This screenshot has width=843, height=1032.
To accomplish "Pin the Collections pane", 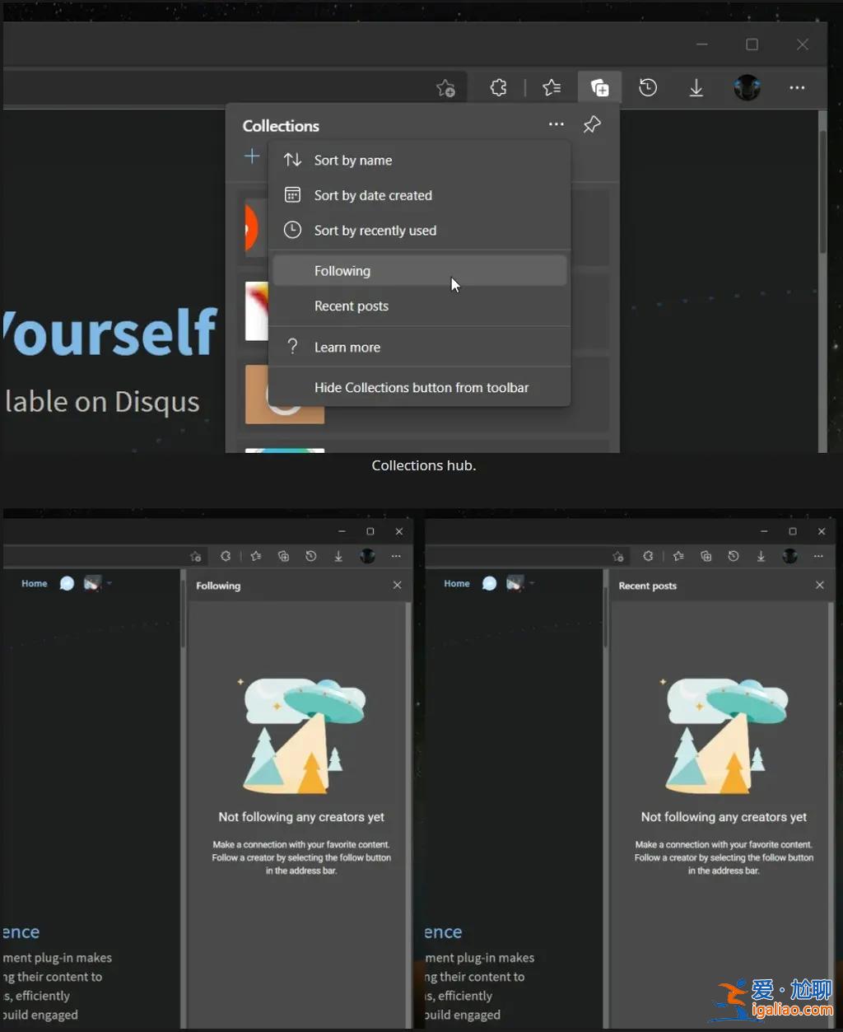I will pos(591,124).
